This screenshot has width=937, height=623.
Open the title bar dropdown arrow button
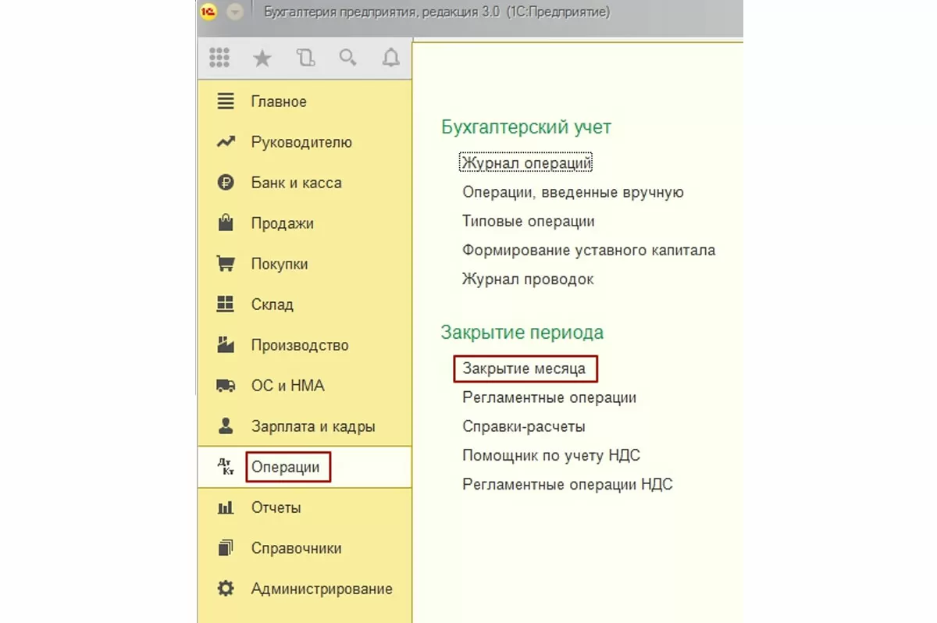click(x=234, y=12)
